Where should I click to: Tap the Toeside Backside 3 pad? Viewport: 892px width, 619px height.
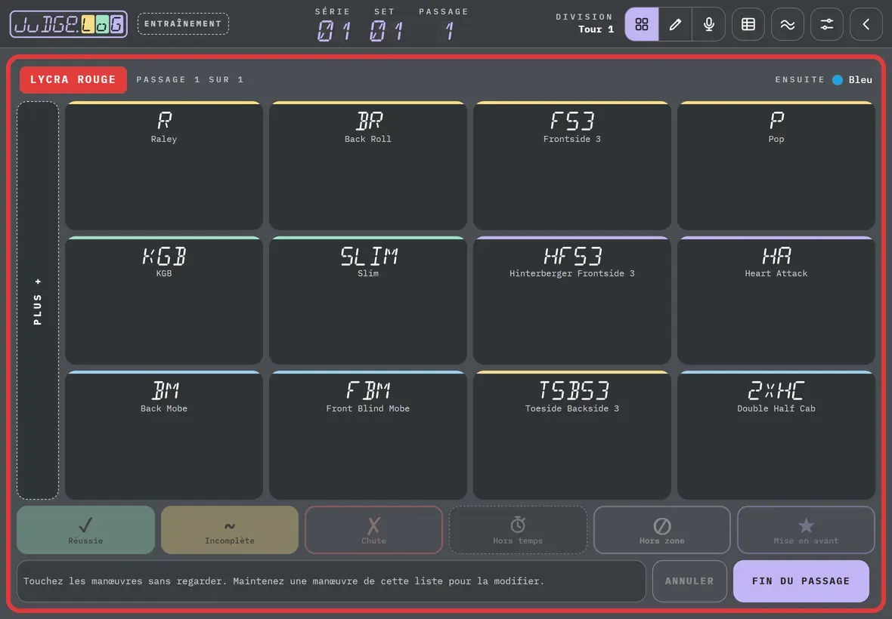pyautogui.click(x=572, y=436)
